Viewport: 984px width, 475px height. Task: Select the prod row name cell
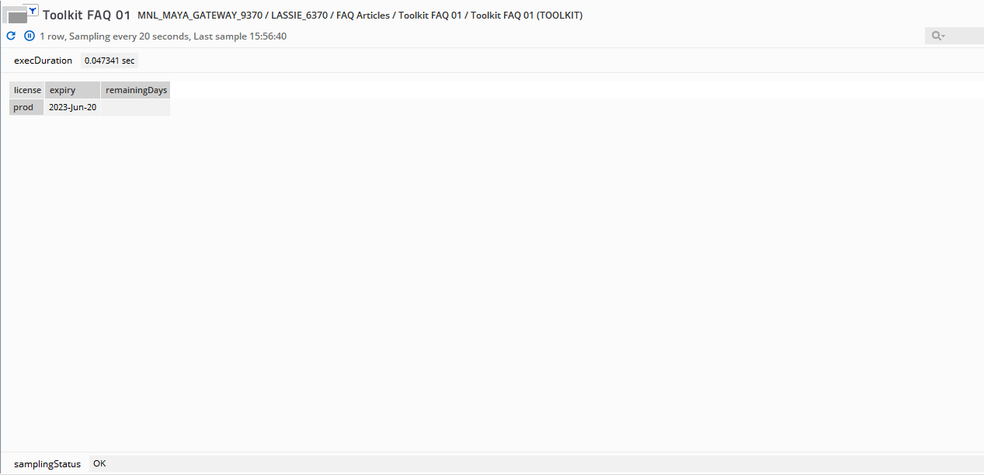[x=27, y=107]
